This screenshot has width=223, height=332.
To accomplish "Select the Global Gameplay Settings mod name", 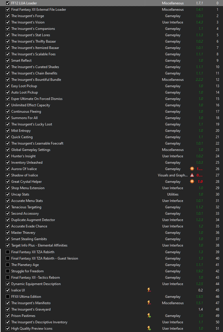I will (x=31, y=150).
